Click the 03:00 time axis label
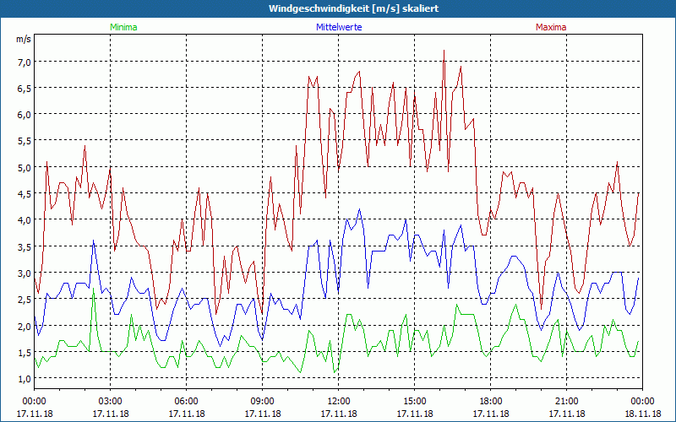Viewport: 676px width, 422px height. tap(111, 402)
